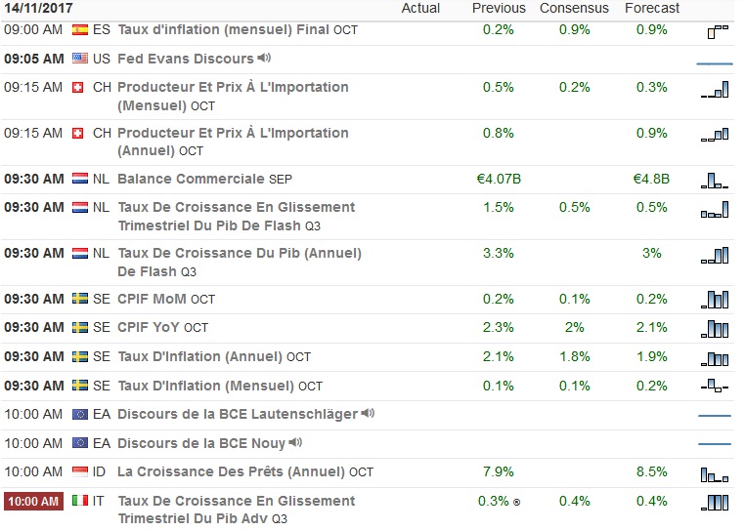Open mini chart for CPIF MoM row
Image resolution: width=745 pixels, height=531 pixels.
[x=715, y=300]
